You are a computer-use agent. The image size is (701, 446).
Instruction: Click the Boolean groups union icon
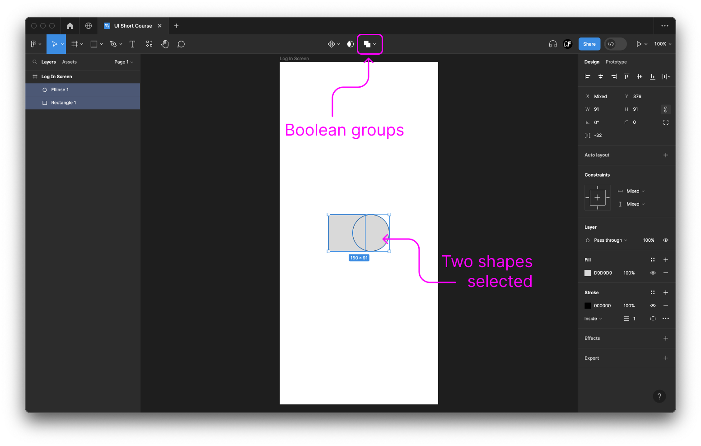pos(367,44)
